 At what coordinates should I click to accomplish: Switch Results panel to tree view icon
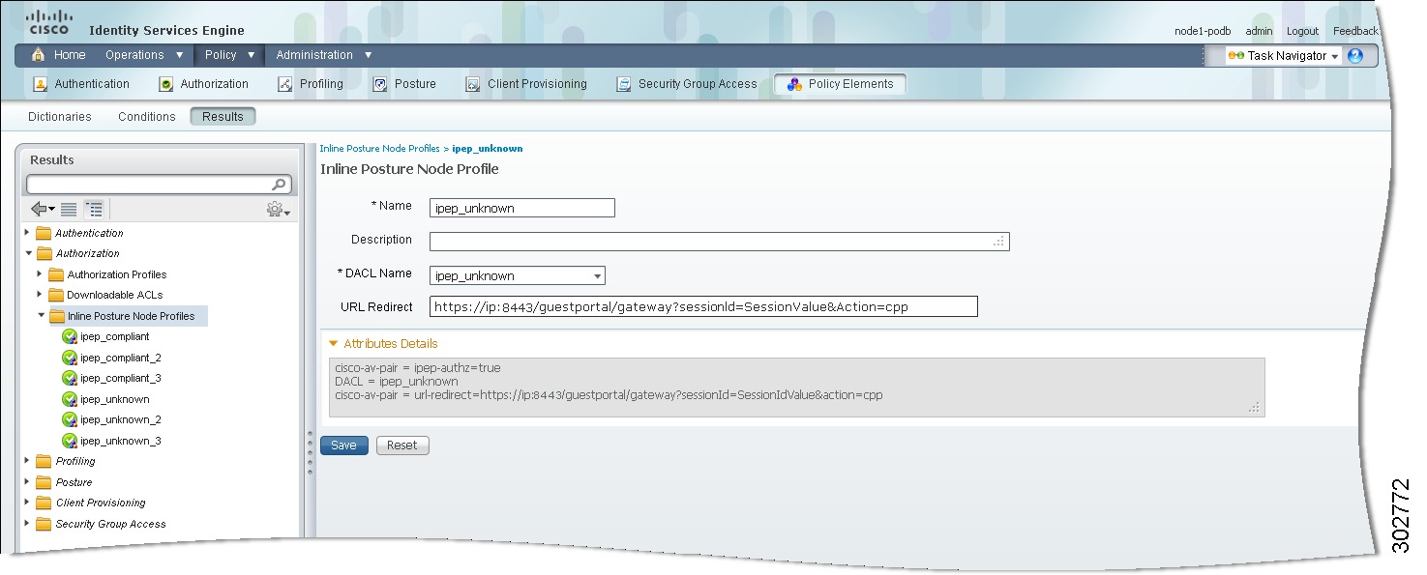click(x=94, y=209)
